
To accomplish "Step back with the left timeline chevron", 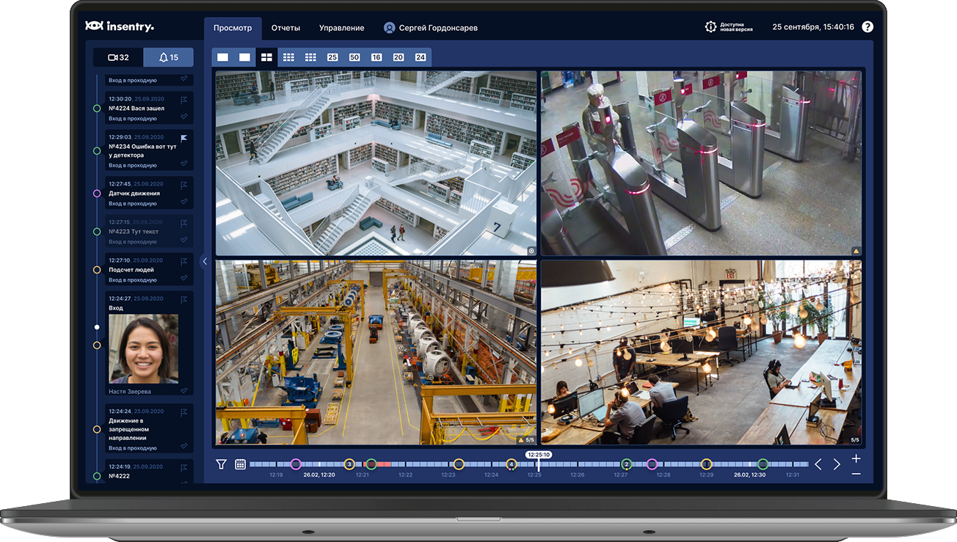I will tap(818, 464).
